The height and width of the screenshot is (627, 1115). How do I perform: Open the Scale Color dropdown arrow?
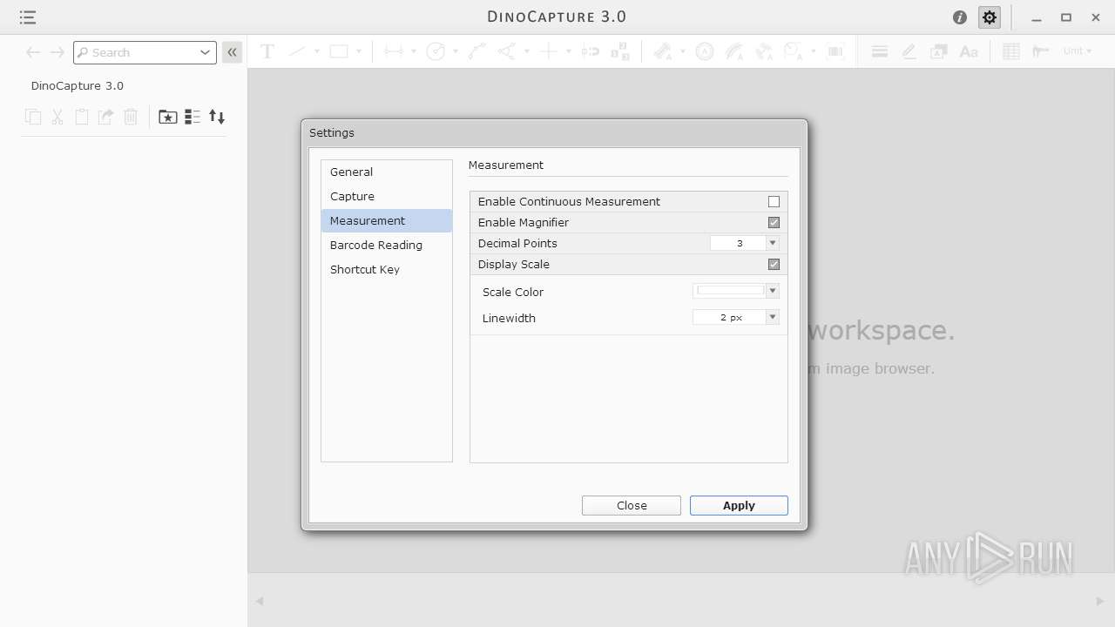(773, 291)
